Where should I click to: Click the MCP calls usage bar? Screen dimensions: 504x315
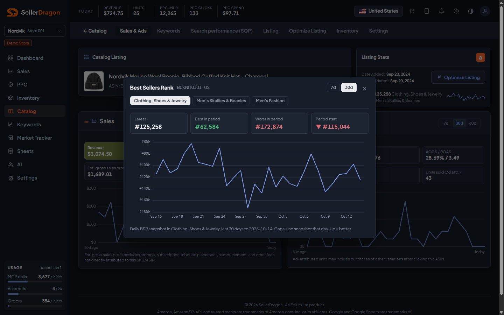pyautogui.click(x=35, y=282)
